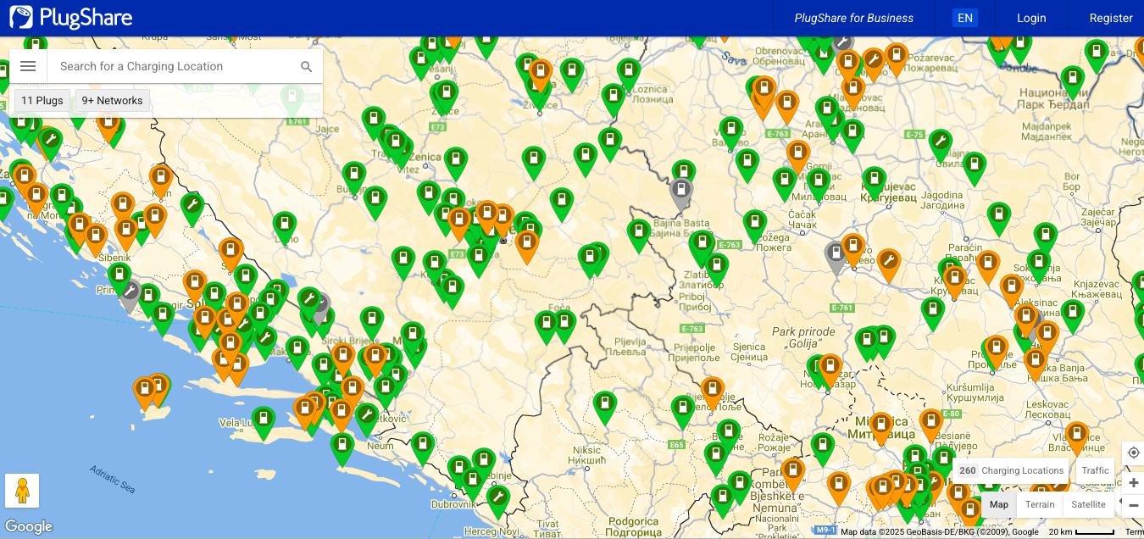This screenshot has height=539, width=1144.
Task: Switch to Terrain view
Action: pos(1040,504)
